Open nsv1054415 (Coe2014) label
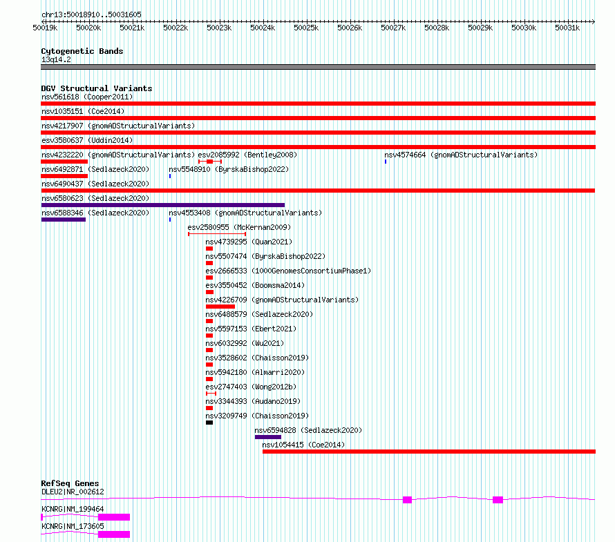 (x=303, y=445)
